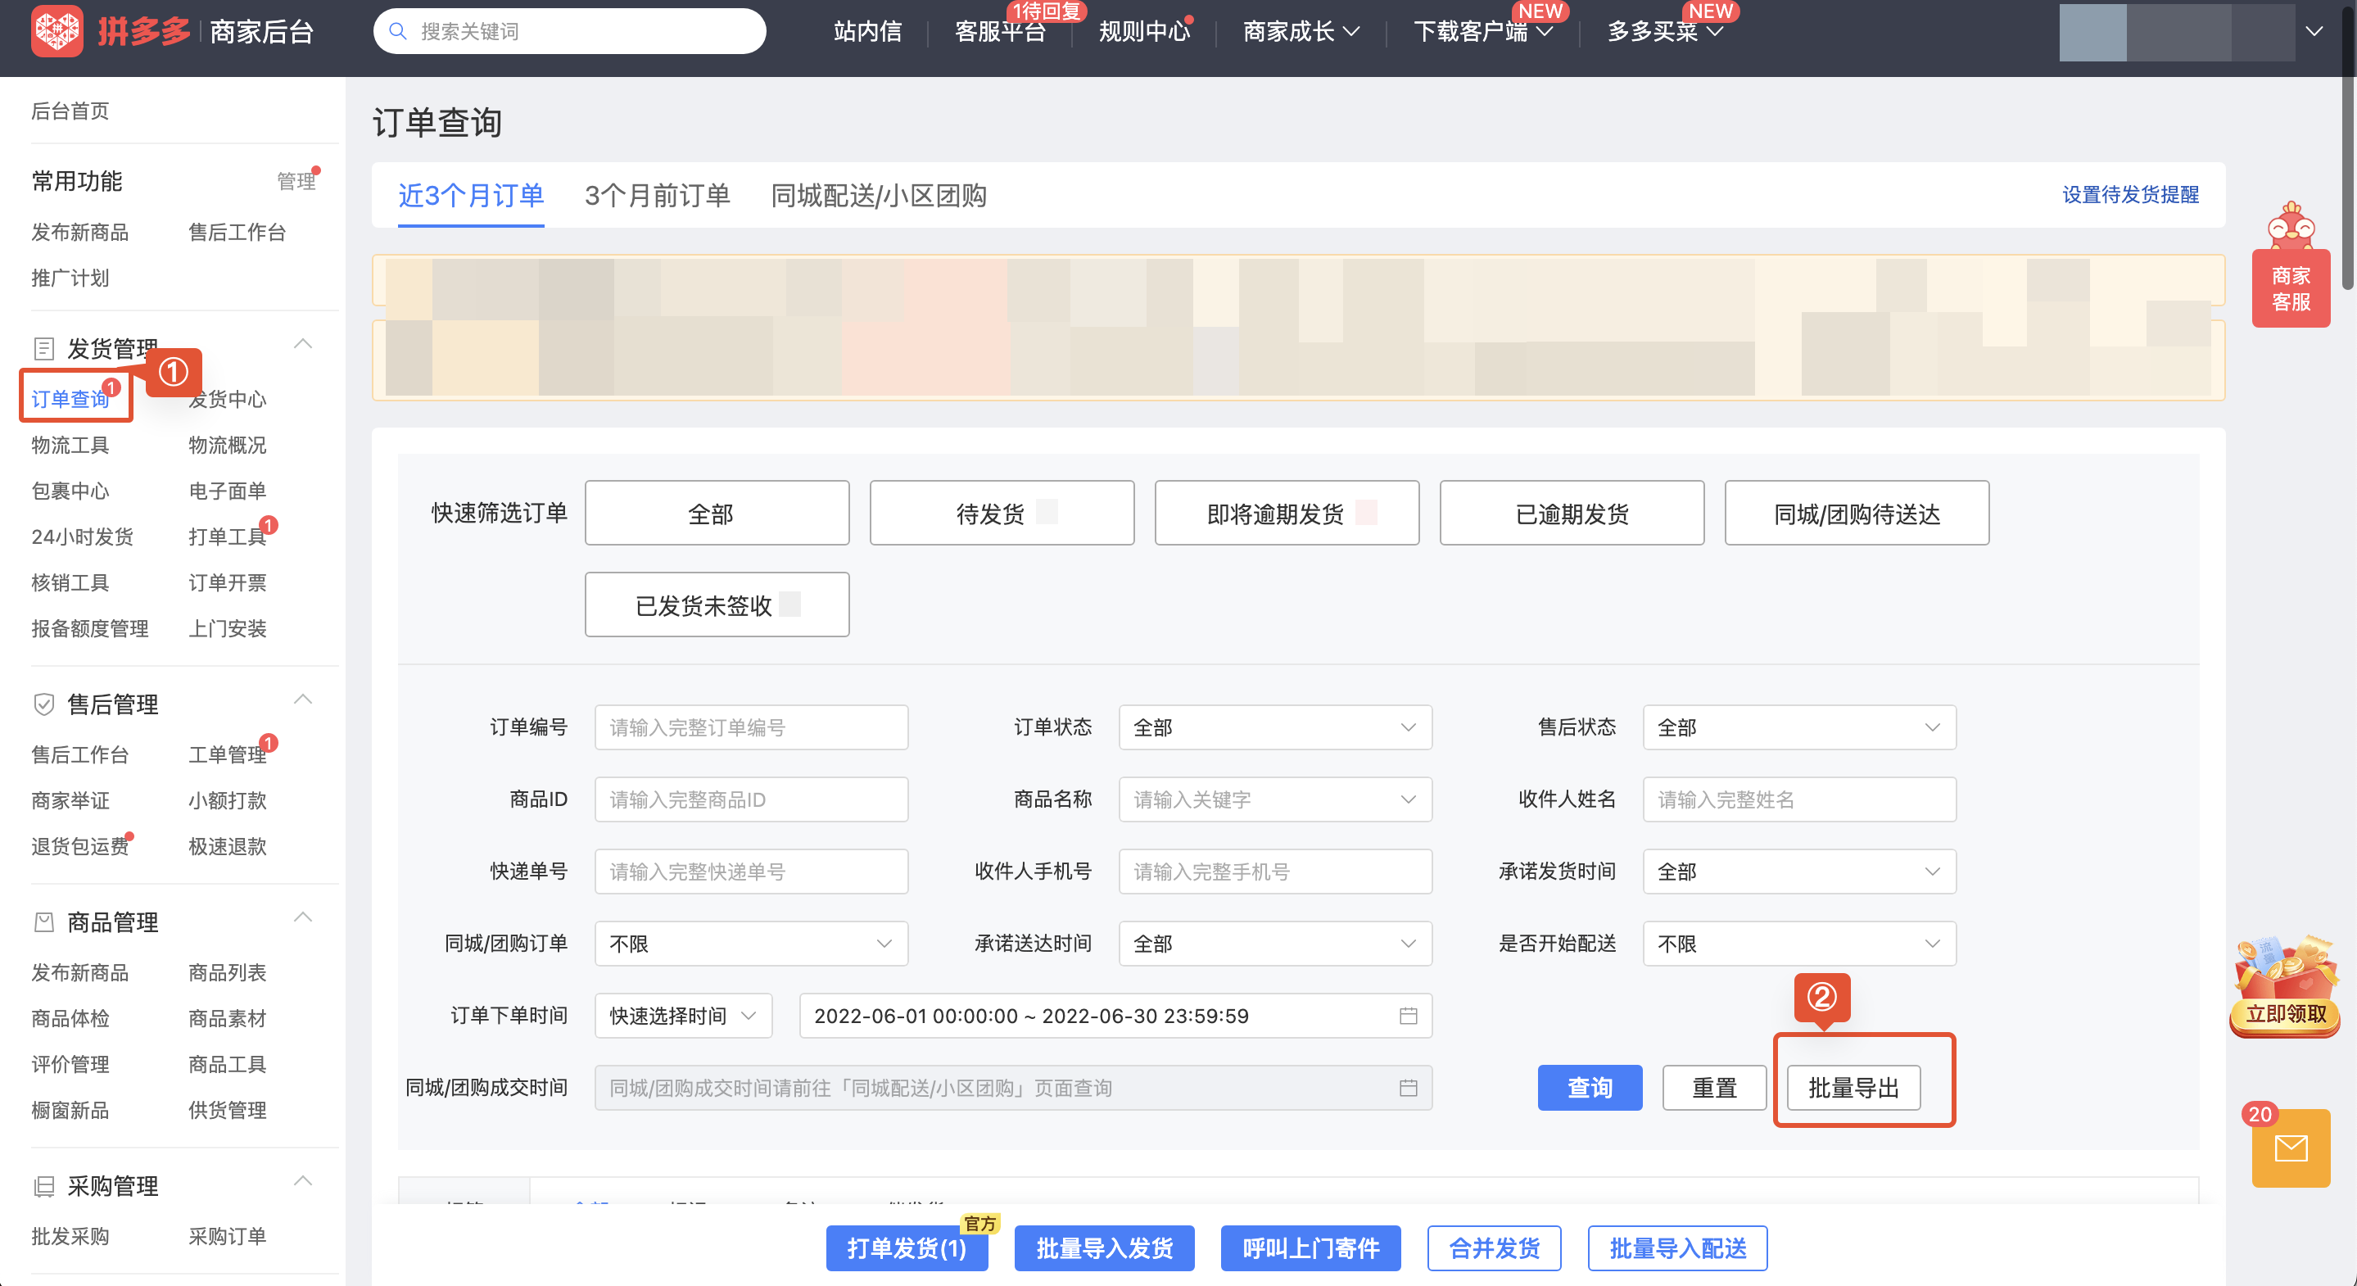2357x1286 pixels.
Task: Click the 批量导入配送 button
Action: click(x=1677, y=1248)
